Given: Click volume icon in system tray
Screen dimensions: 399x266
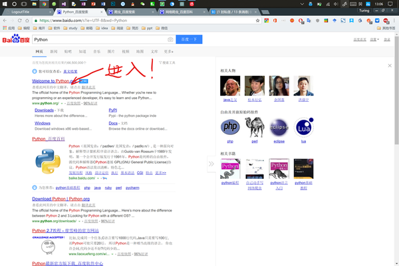Looking at the screenshot, I should 336,4.
